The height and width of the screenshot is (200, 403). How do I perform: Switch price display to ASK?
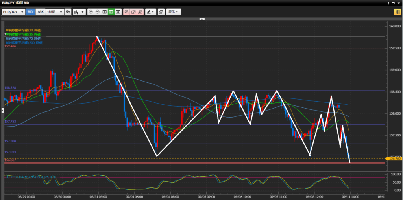[x=41, y=12]
